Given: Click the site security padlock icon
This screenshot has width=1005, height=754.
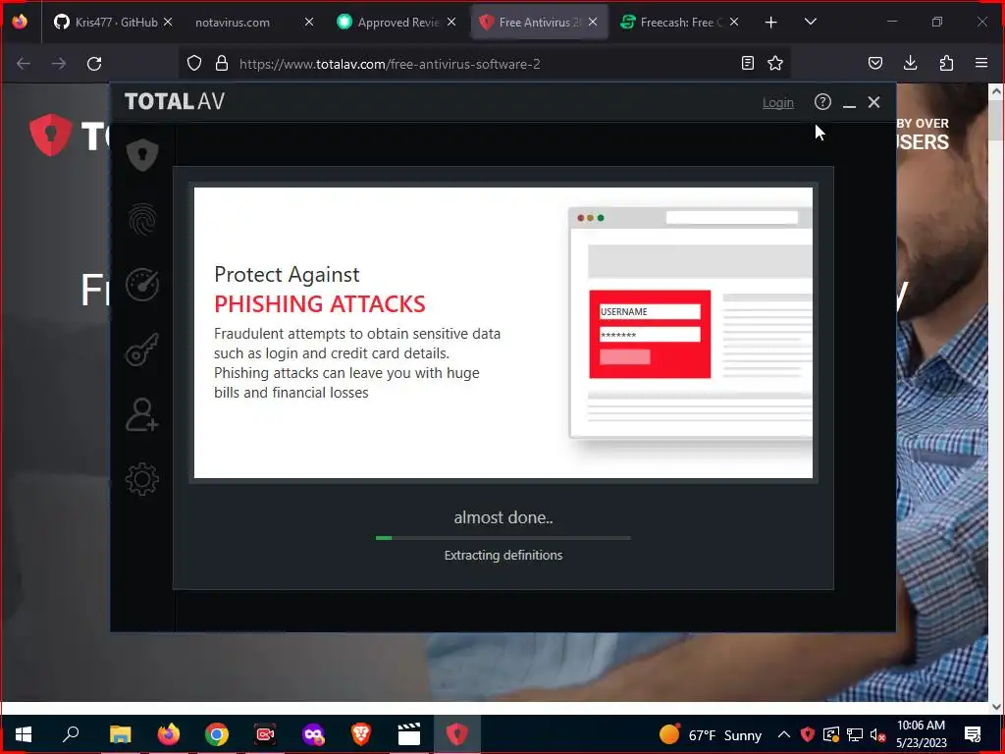Looking at the screenshot, I should pos(222,64).
